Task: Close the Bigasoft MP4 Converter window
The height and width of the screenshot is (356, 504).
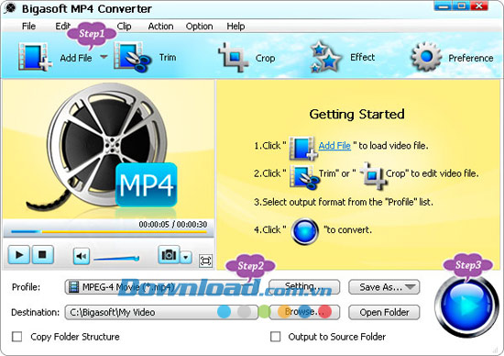Action: tap(479, 6)
